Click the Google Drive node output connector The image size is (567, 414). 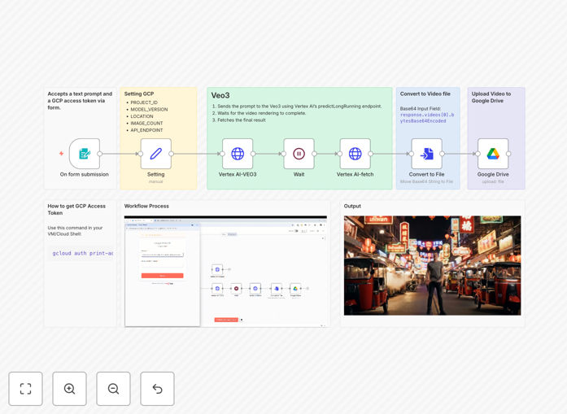tap(508, 154)
